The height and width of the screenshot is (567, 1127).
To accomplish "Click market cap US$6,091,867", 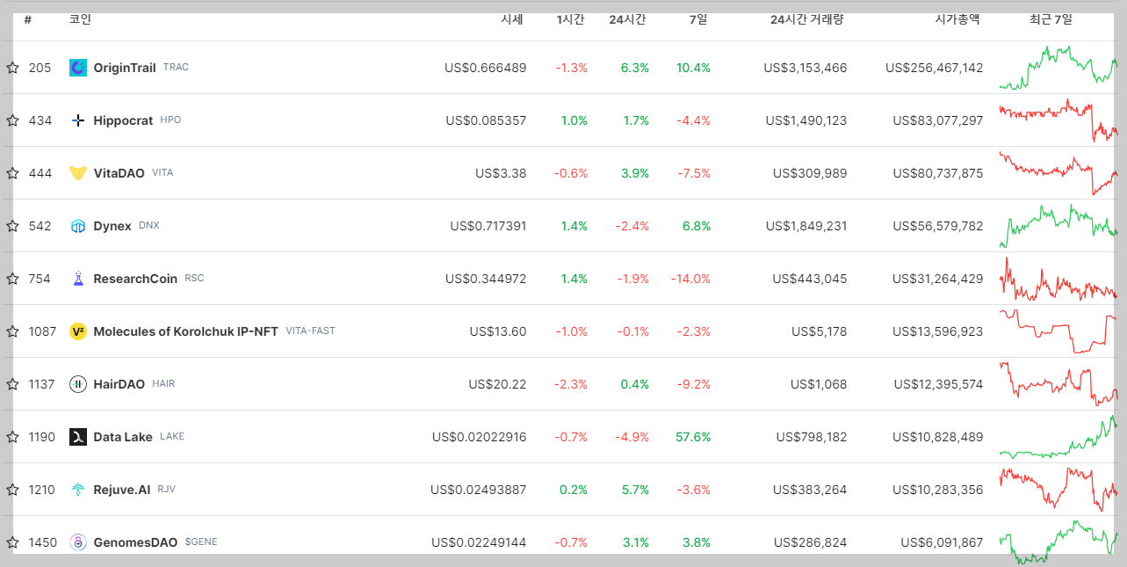I will tap(942, 542).
